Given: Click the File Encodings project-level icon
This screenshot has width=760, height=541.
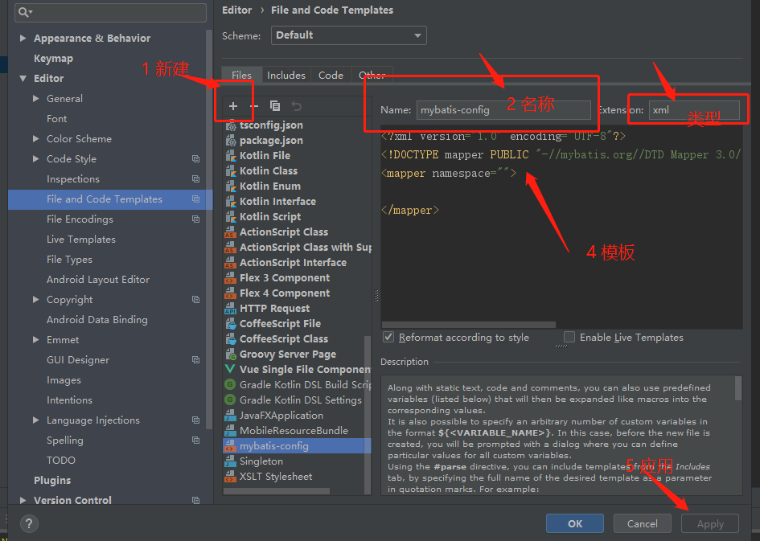Looking at the screenshot, I should 195,219.
